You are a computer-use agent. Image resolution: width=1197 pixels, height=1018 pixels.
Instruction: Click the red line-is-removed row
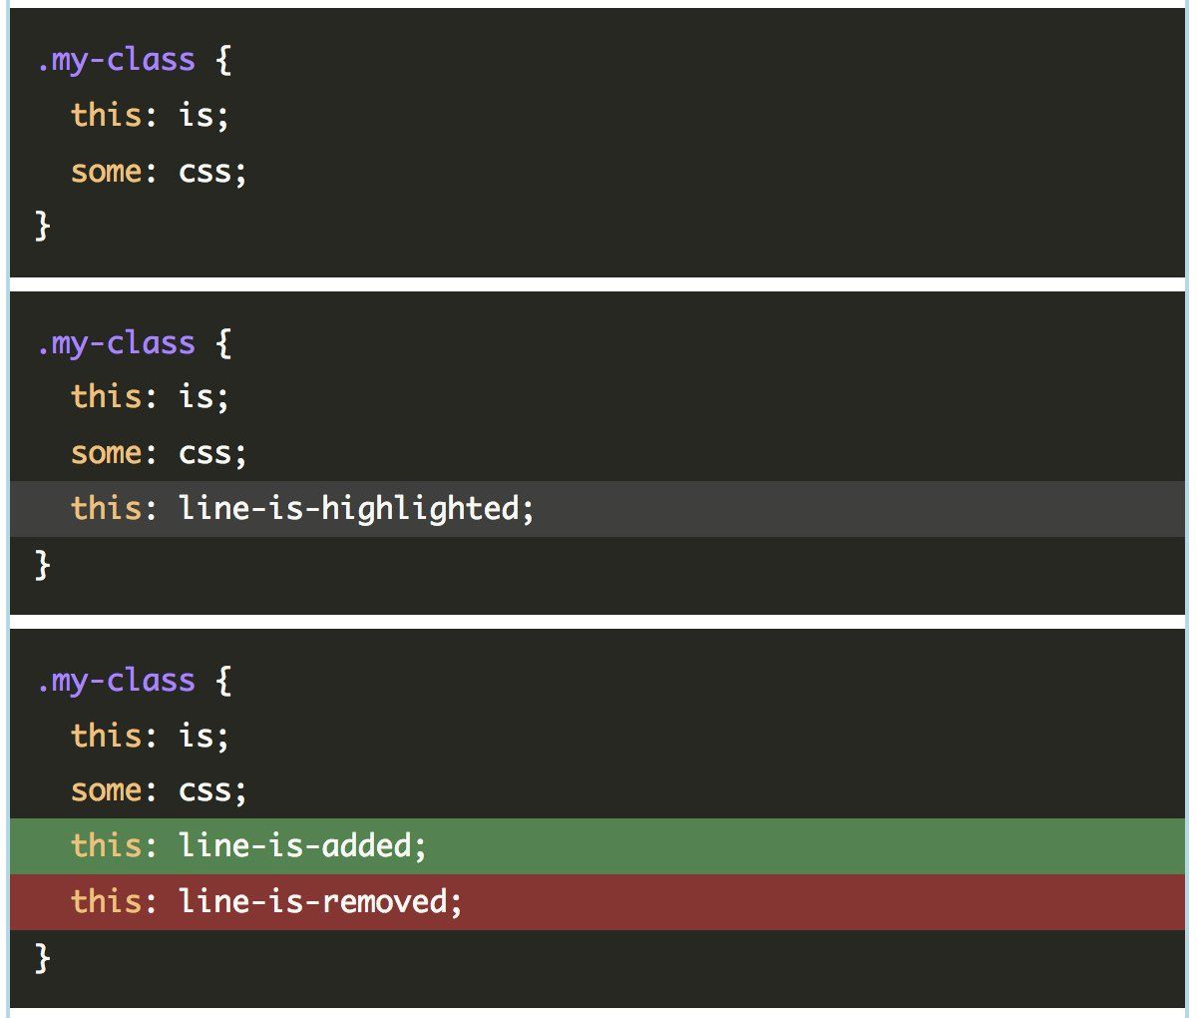(x=597, y=902)
